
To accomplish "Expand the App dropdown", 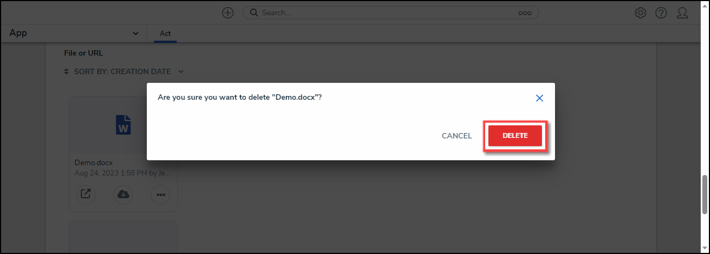I will (136, 34).
